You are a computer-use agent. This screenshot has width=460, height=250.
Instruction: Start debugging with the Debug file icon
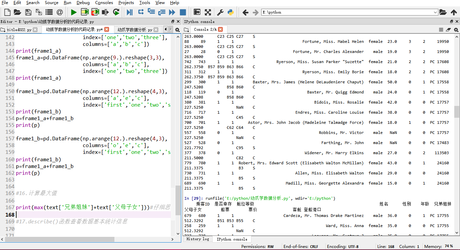[130, 12]
